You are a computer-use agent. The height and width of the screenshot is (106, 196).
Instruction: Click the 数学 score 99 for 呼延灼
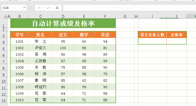pyautogui.click(x=84, y=87)
